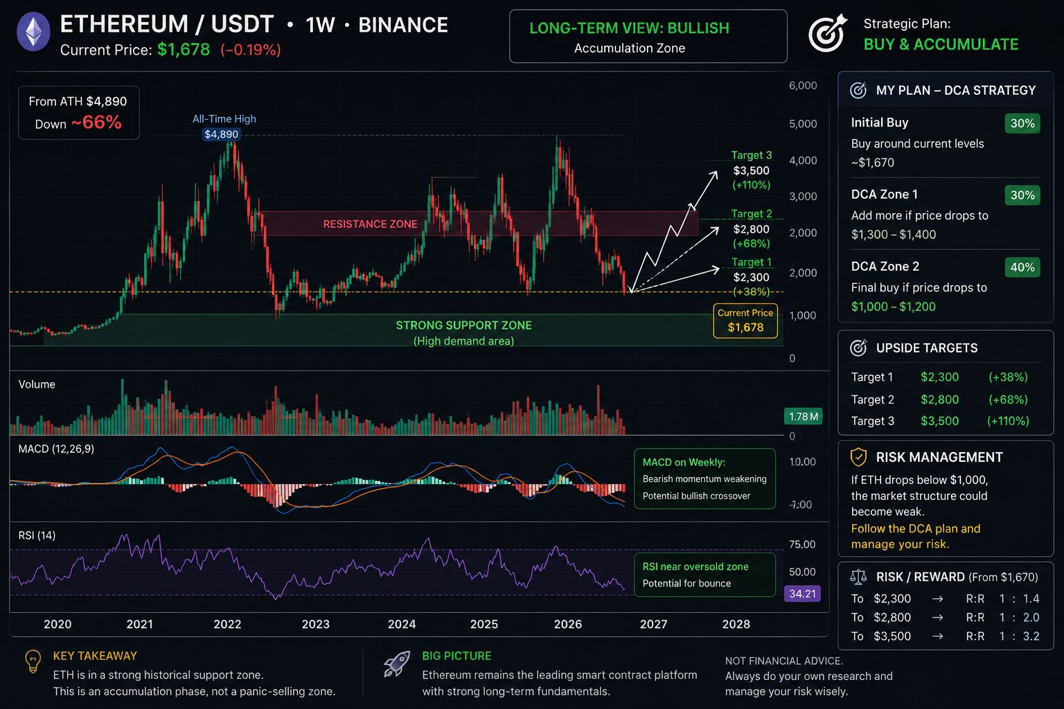Click the 2028 year on time axis
1064x709 pixels.
point(736,624)
